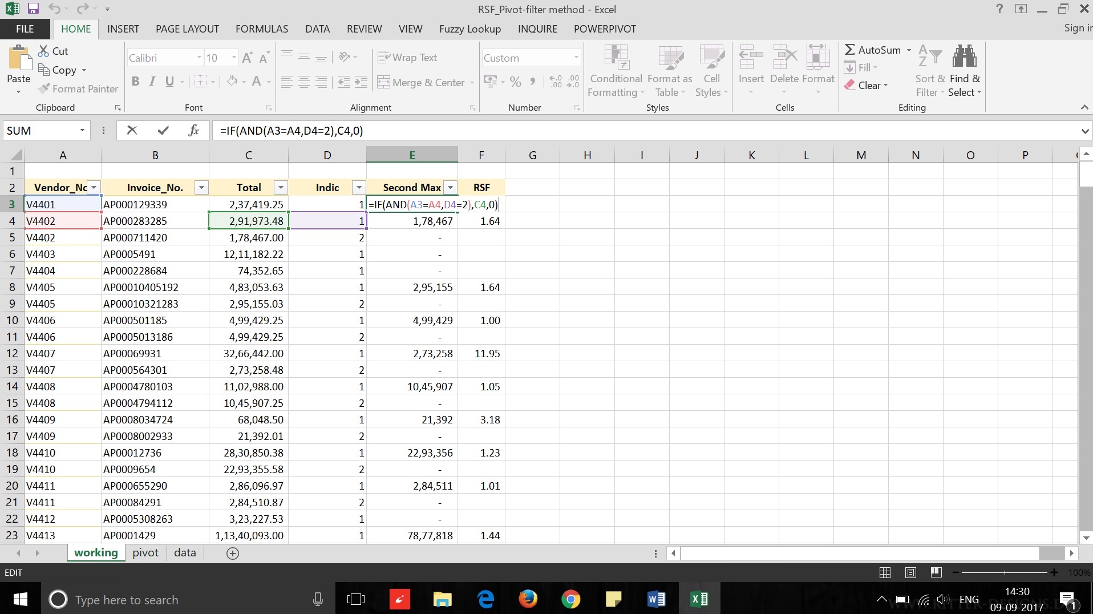Open the Name Box dropdown arrow
This screenshot has height=614, width=1093.
82,130
